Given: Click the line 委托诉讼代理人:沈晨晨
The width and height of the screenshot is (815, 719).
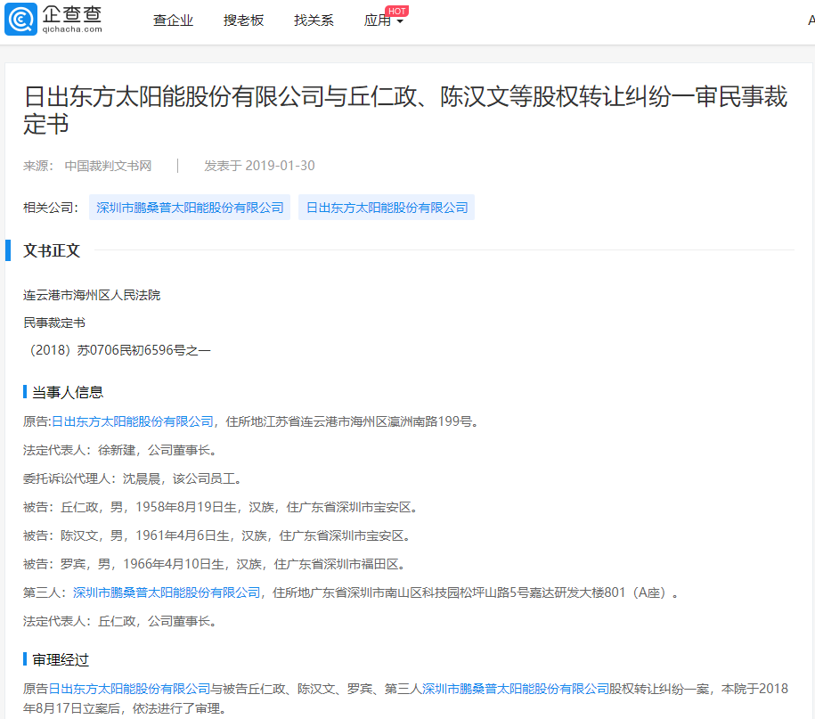Looking at the screenshot, I should 132,478.
